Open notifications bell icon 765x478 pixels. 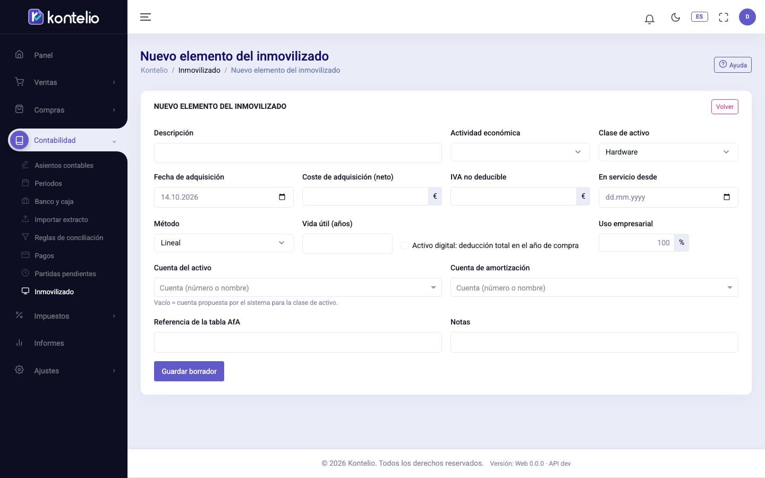point(649,19)
